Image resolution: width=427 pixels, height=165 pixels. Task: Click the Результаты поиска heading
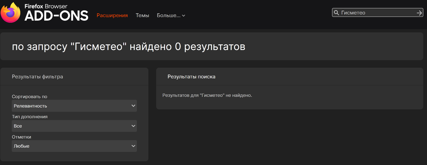point(191,77)
